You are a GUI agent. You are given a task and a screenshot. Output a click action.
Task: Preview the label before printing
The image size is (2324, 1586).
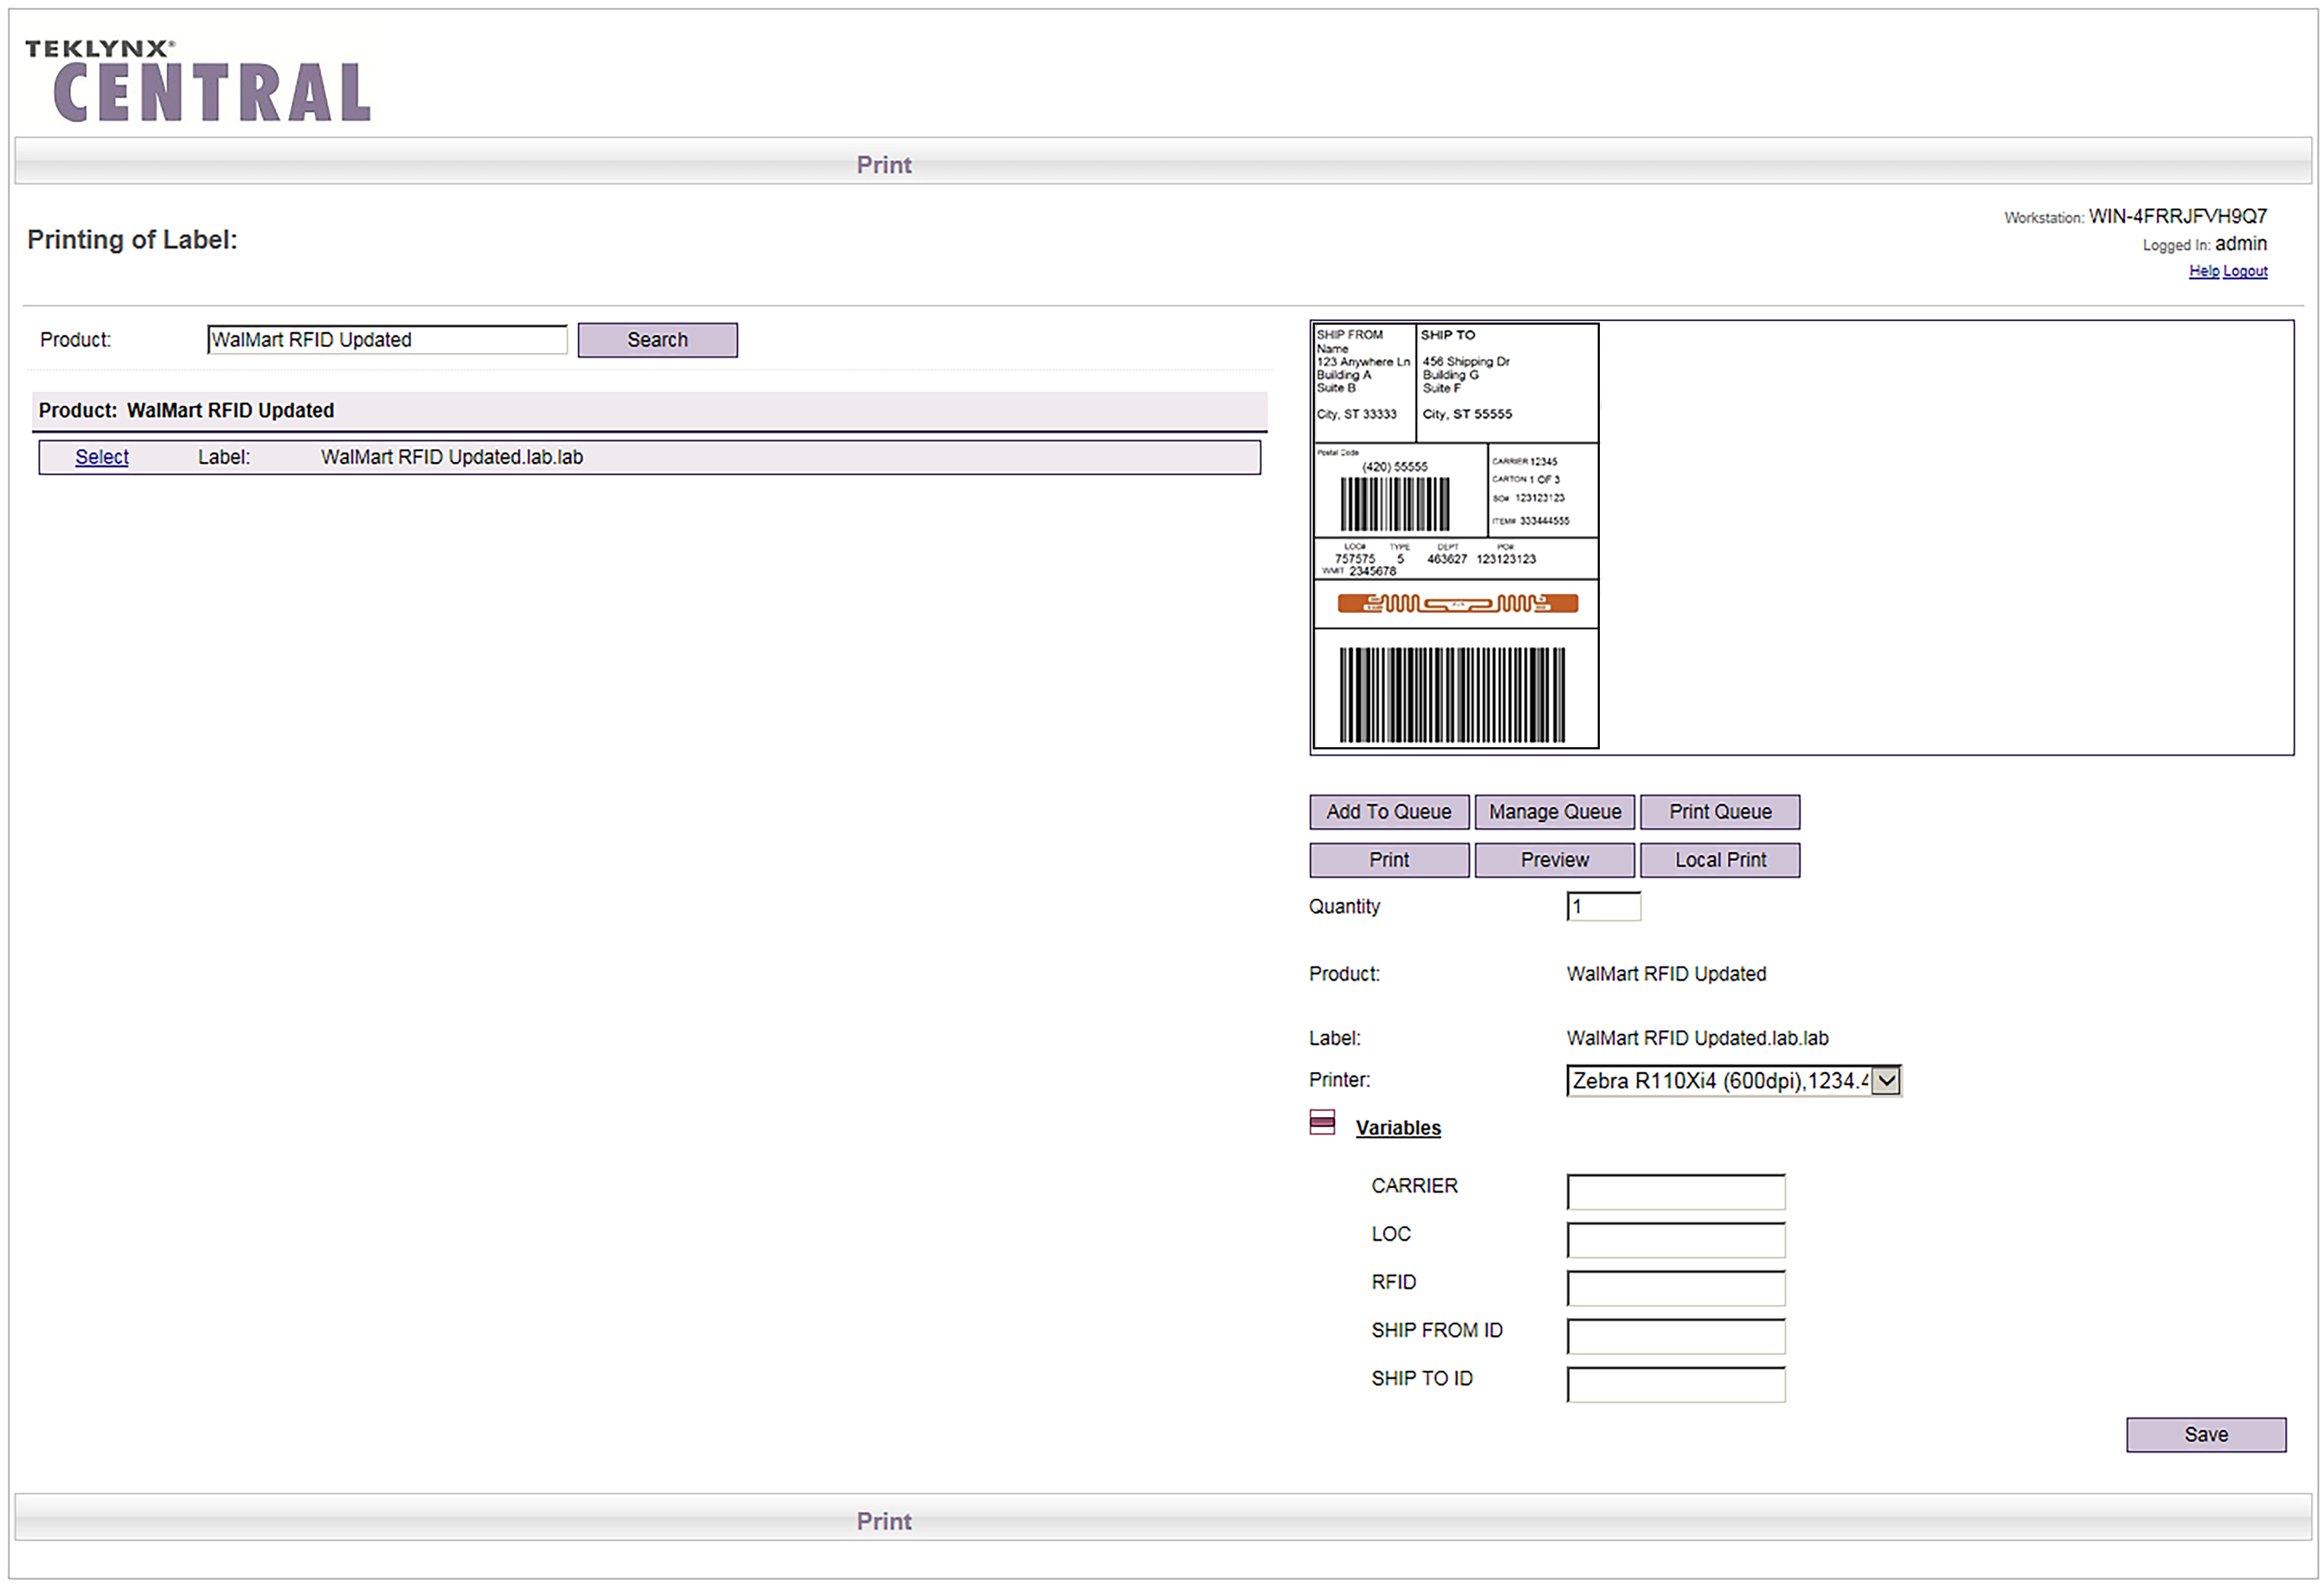coord(1554,859)
